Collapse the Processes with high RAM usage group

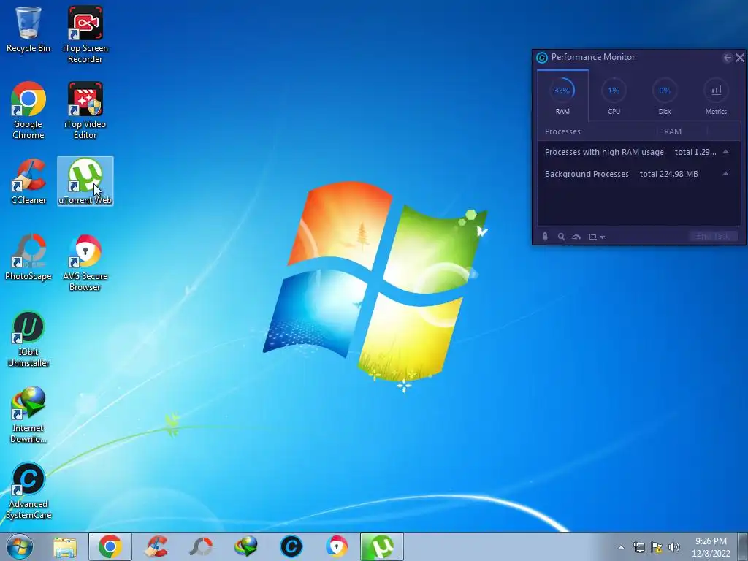[725, 152]
